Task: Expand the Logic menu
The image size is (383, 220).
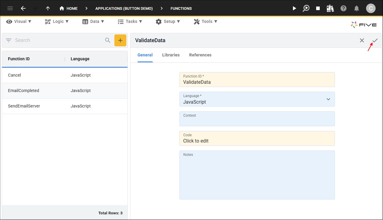Action: point(57,21)
